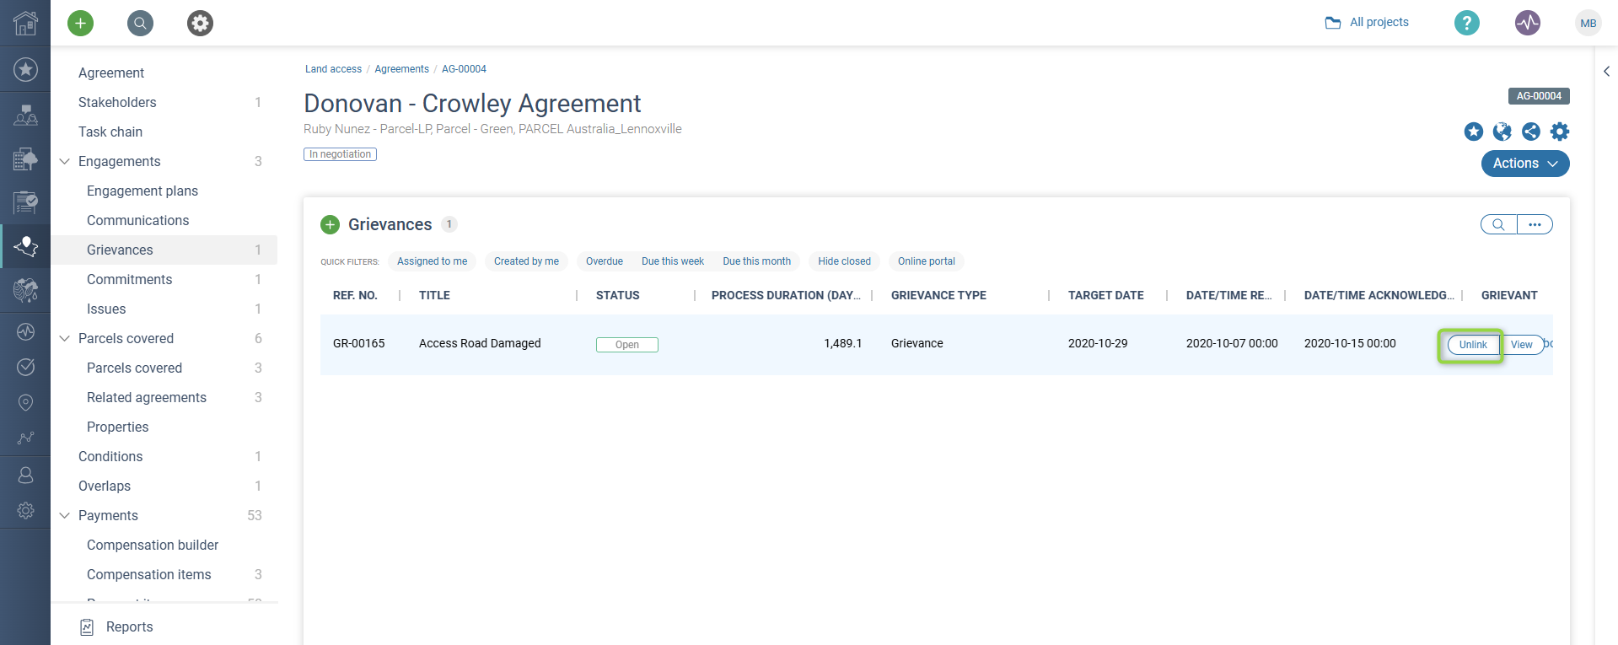Open the home icon in left sidebar
Viewport: 1618px width, 645px height.
[25, 23]
